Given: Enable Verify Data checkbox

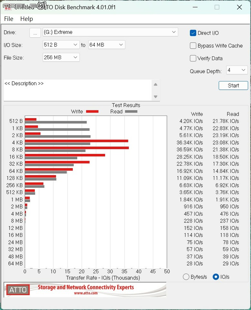Looking at the screenshot, I should 193,58.
